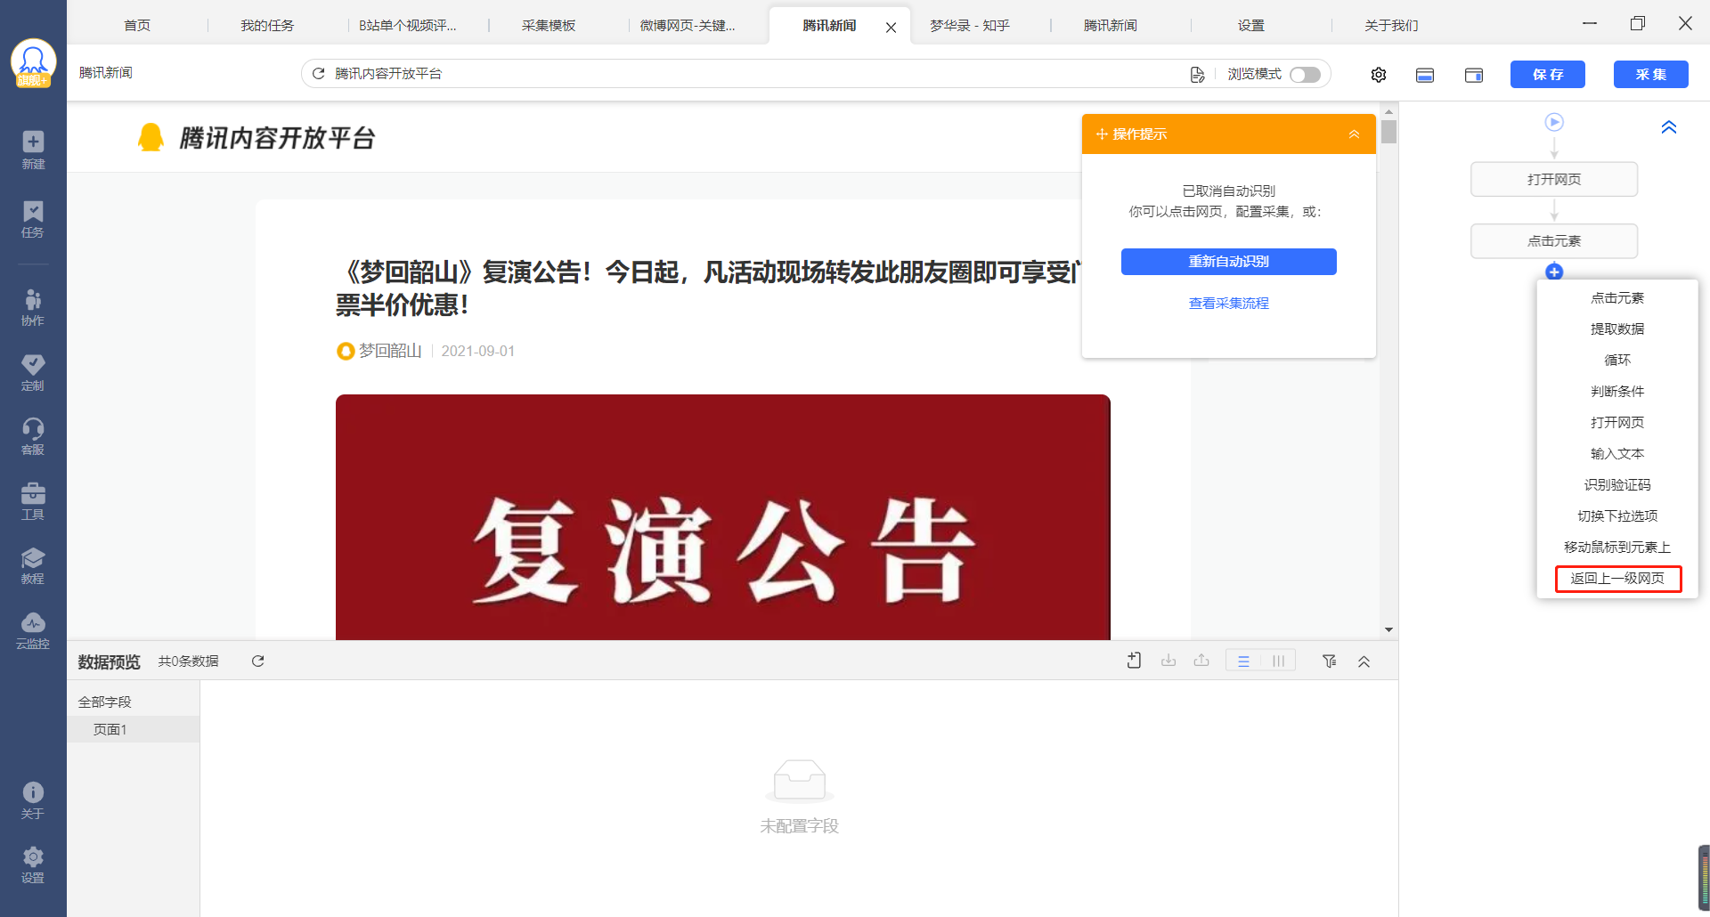Viewport: 1710px width, 917px height.
Task: Click the 工具 toolbox icon in sidebar
Action: coord(33,501)
